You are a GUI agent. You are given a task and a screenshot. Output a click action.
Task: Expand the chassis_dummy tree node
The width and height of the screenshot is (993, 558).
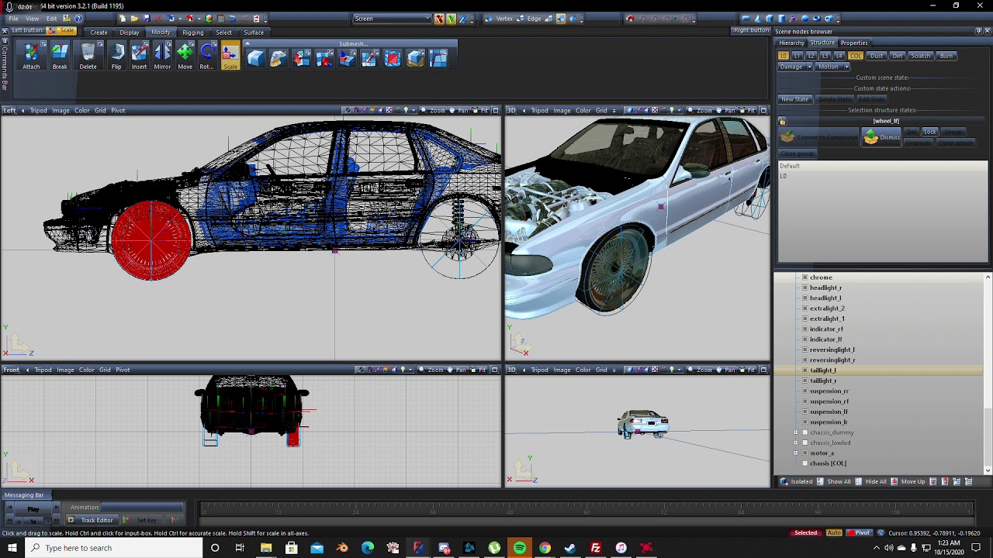tap(795, 432)
